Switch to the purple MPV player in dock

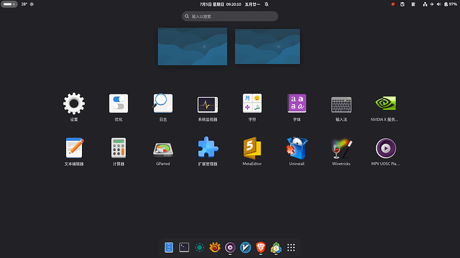(x=230, y=247)
